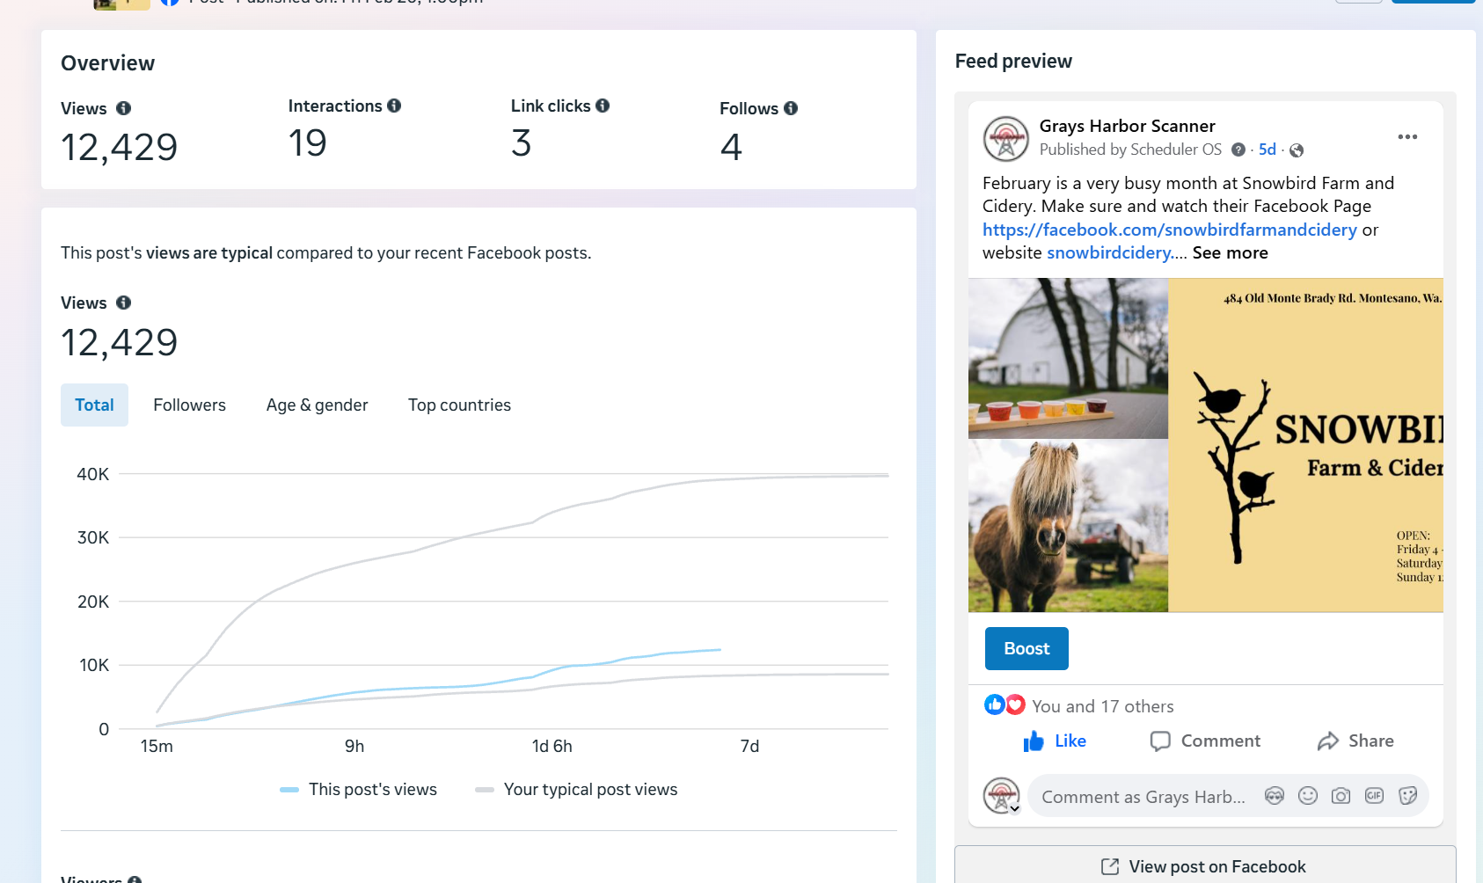Open the Top countries tab
Viewport: 1483px width, 883px height.
click(459, 405)
